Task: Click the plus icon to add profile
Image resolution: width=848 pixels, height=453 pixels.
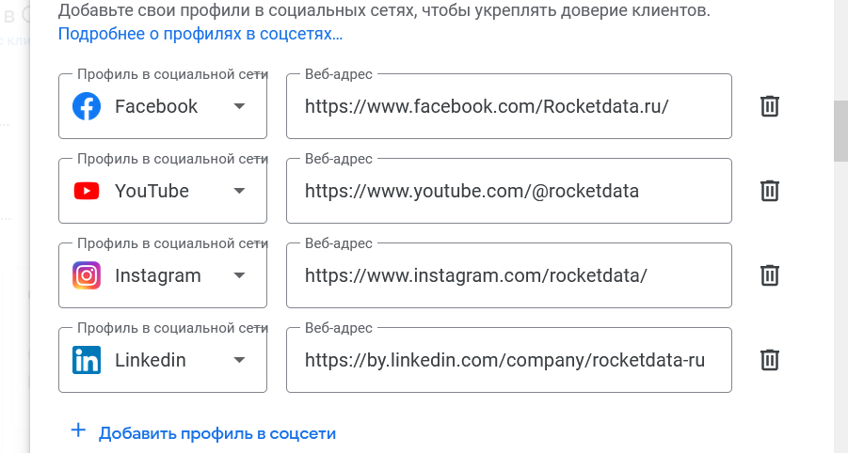Action: 78,431
